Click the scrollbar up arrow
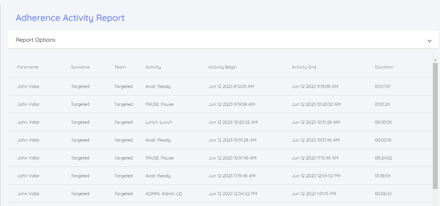This screenshot has height=206, width=440. (x=435, y=60)
